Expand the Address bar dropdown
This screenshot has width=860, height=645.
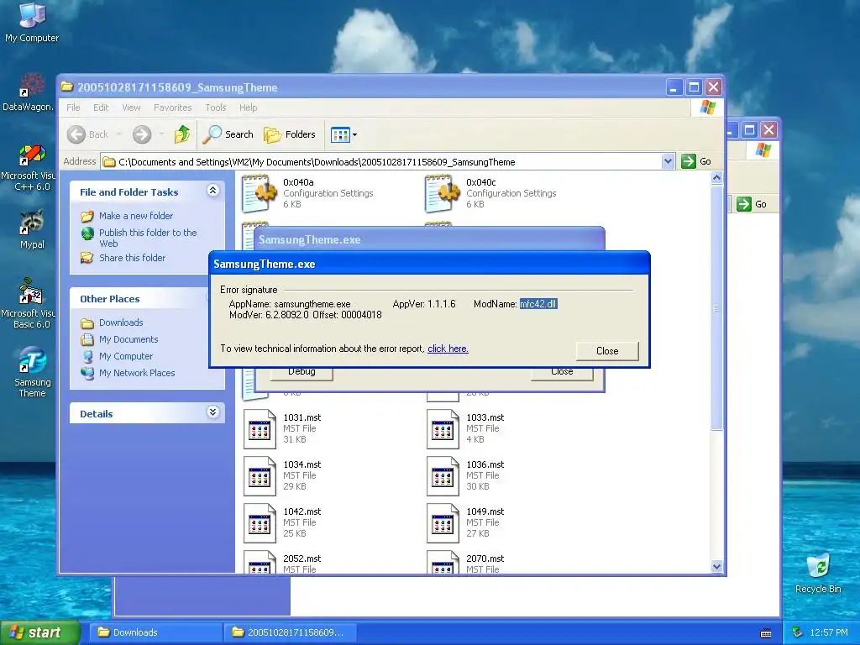668,161
